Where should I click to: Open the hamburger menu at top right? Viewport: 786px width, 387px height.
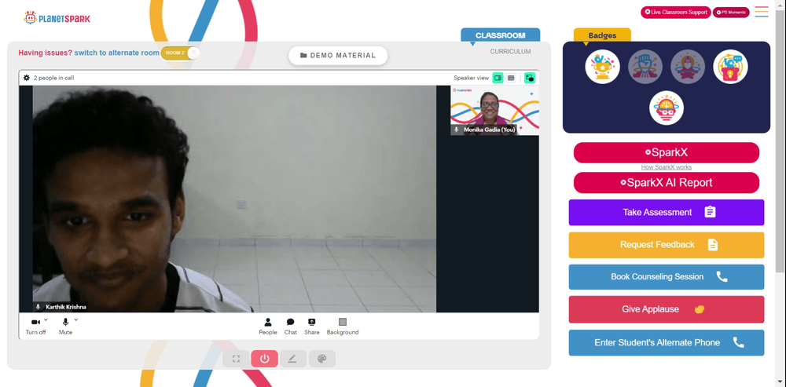point(762,12)
